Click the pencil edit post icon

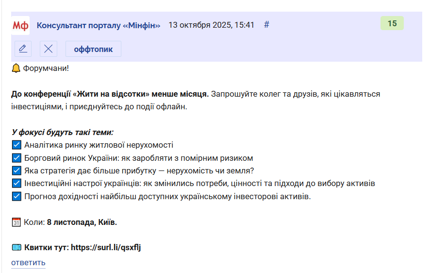(x=23, y=49)
